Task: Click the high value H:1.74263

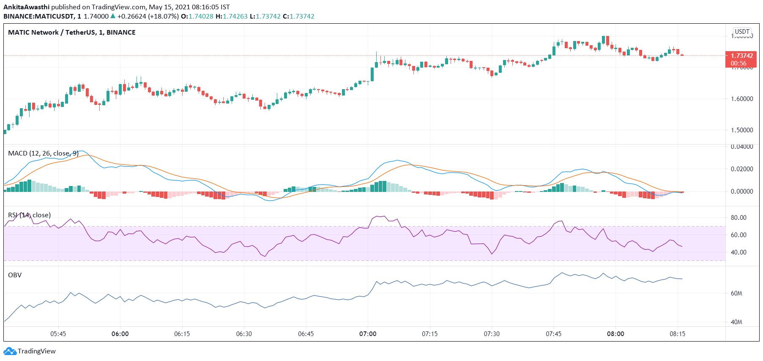Action: point(232,16)
